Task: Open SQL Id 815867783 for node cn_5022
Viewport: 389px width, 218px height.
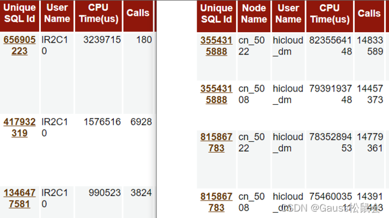Action: 216,143
